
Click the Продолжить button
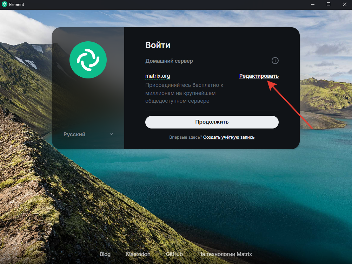(212, 122)
